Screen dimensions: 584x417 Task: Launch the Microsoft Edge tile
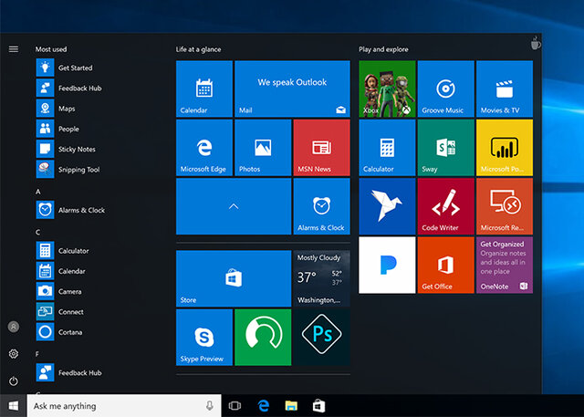204,148
